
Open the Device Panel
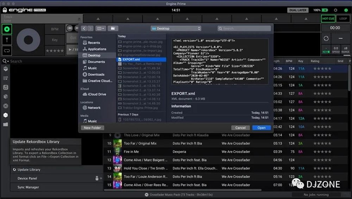[x=27, y=178]
